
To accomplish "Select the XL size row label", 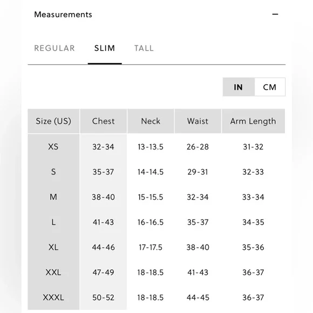I will click(53, 247).
